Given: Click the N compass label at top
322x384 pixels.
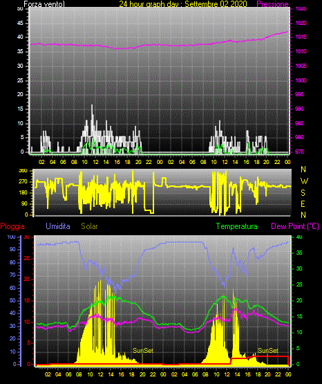Looking at the screenshot, I should point(303,170).
